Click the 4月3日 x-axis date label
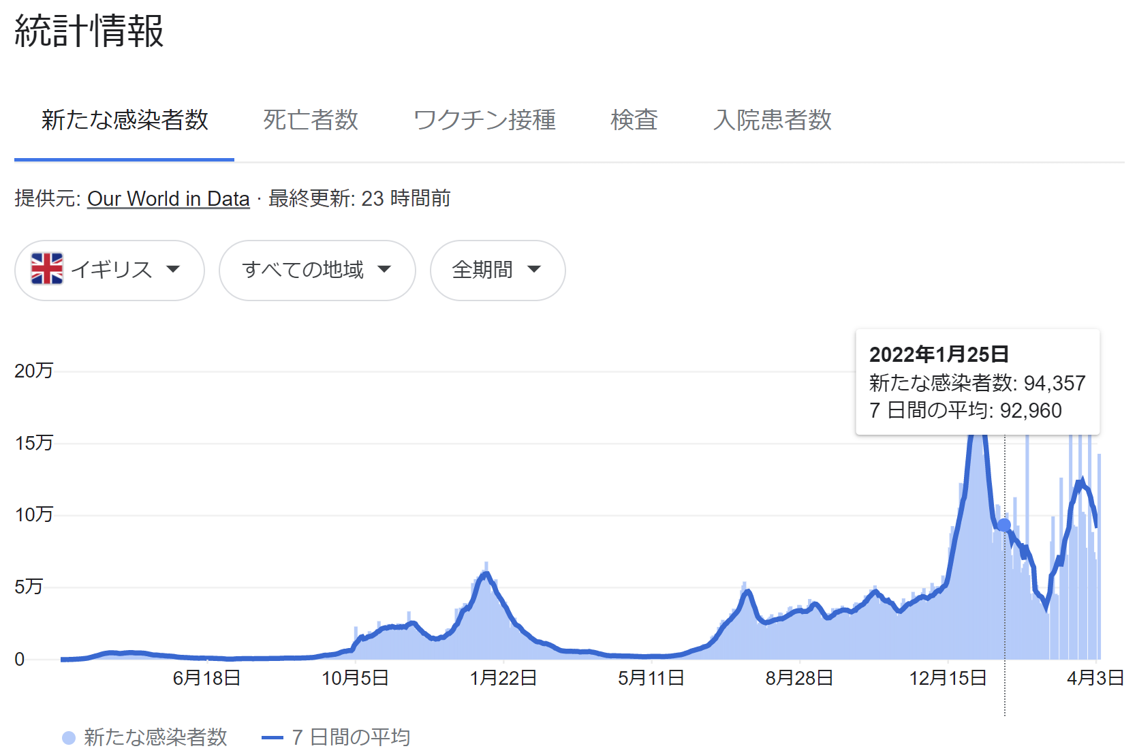The height and width of the screenshot is (755, 1137). tap(1095, 678)
